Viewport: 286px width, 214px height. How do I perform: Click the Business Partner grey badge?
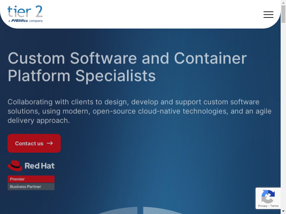31,187
